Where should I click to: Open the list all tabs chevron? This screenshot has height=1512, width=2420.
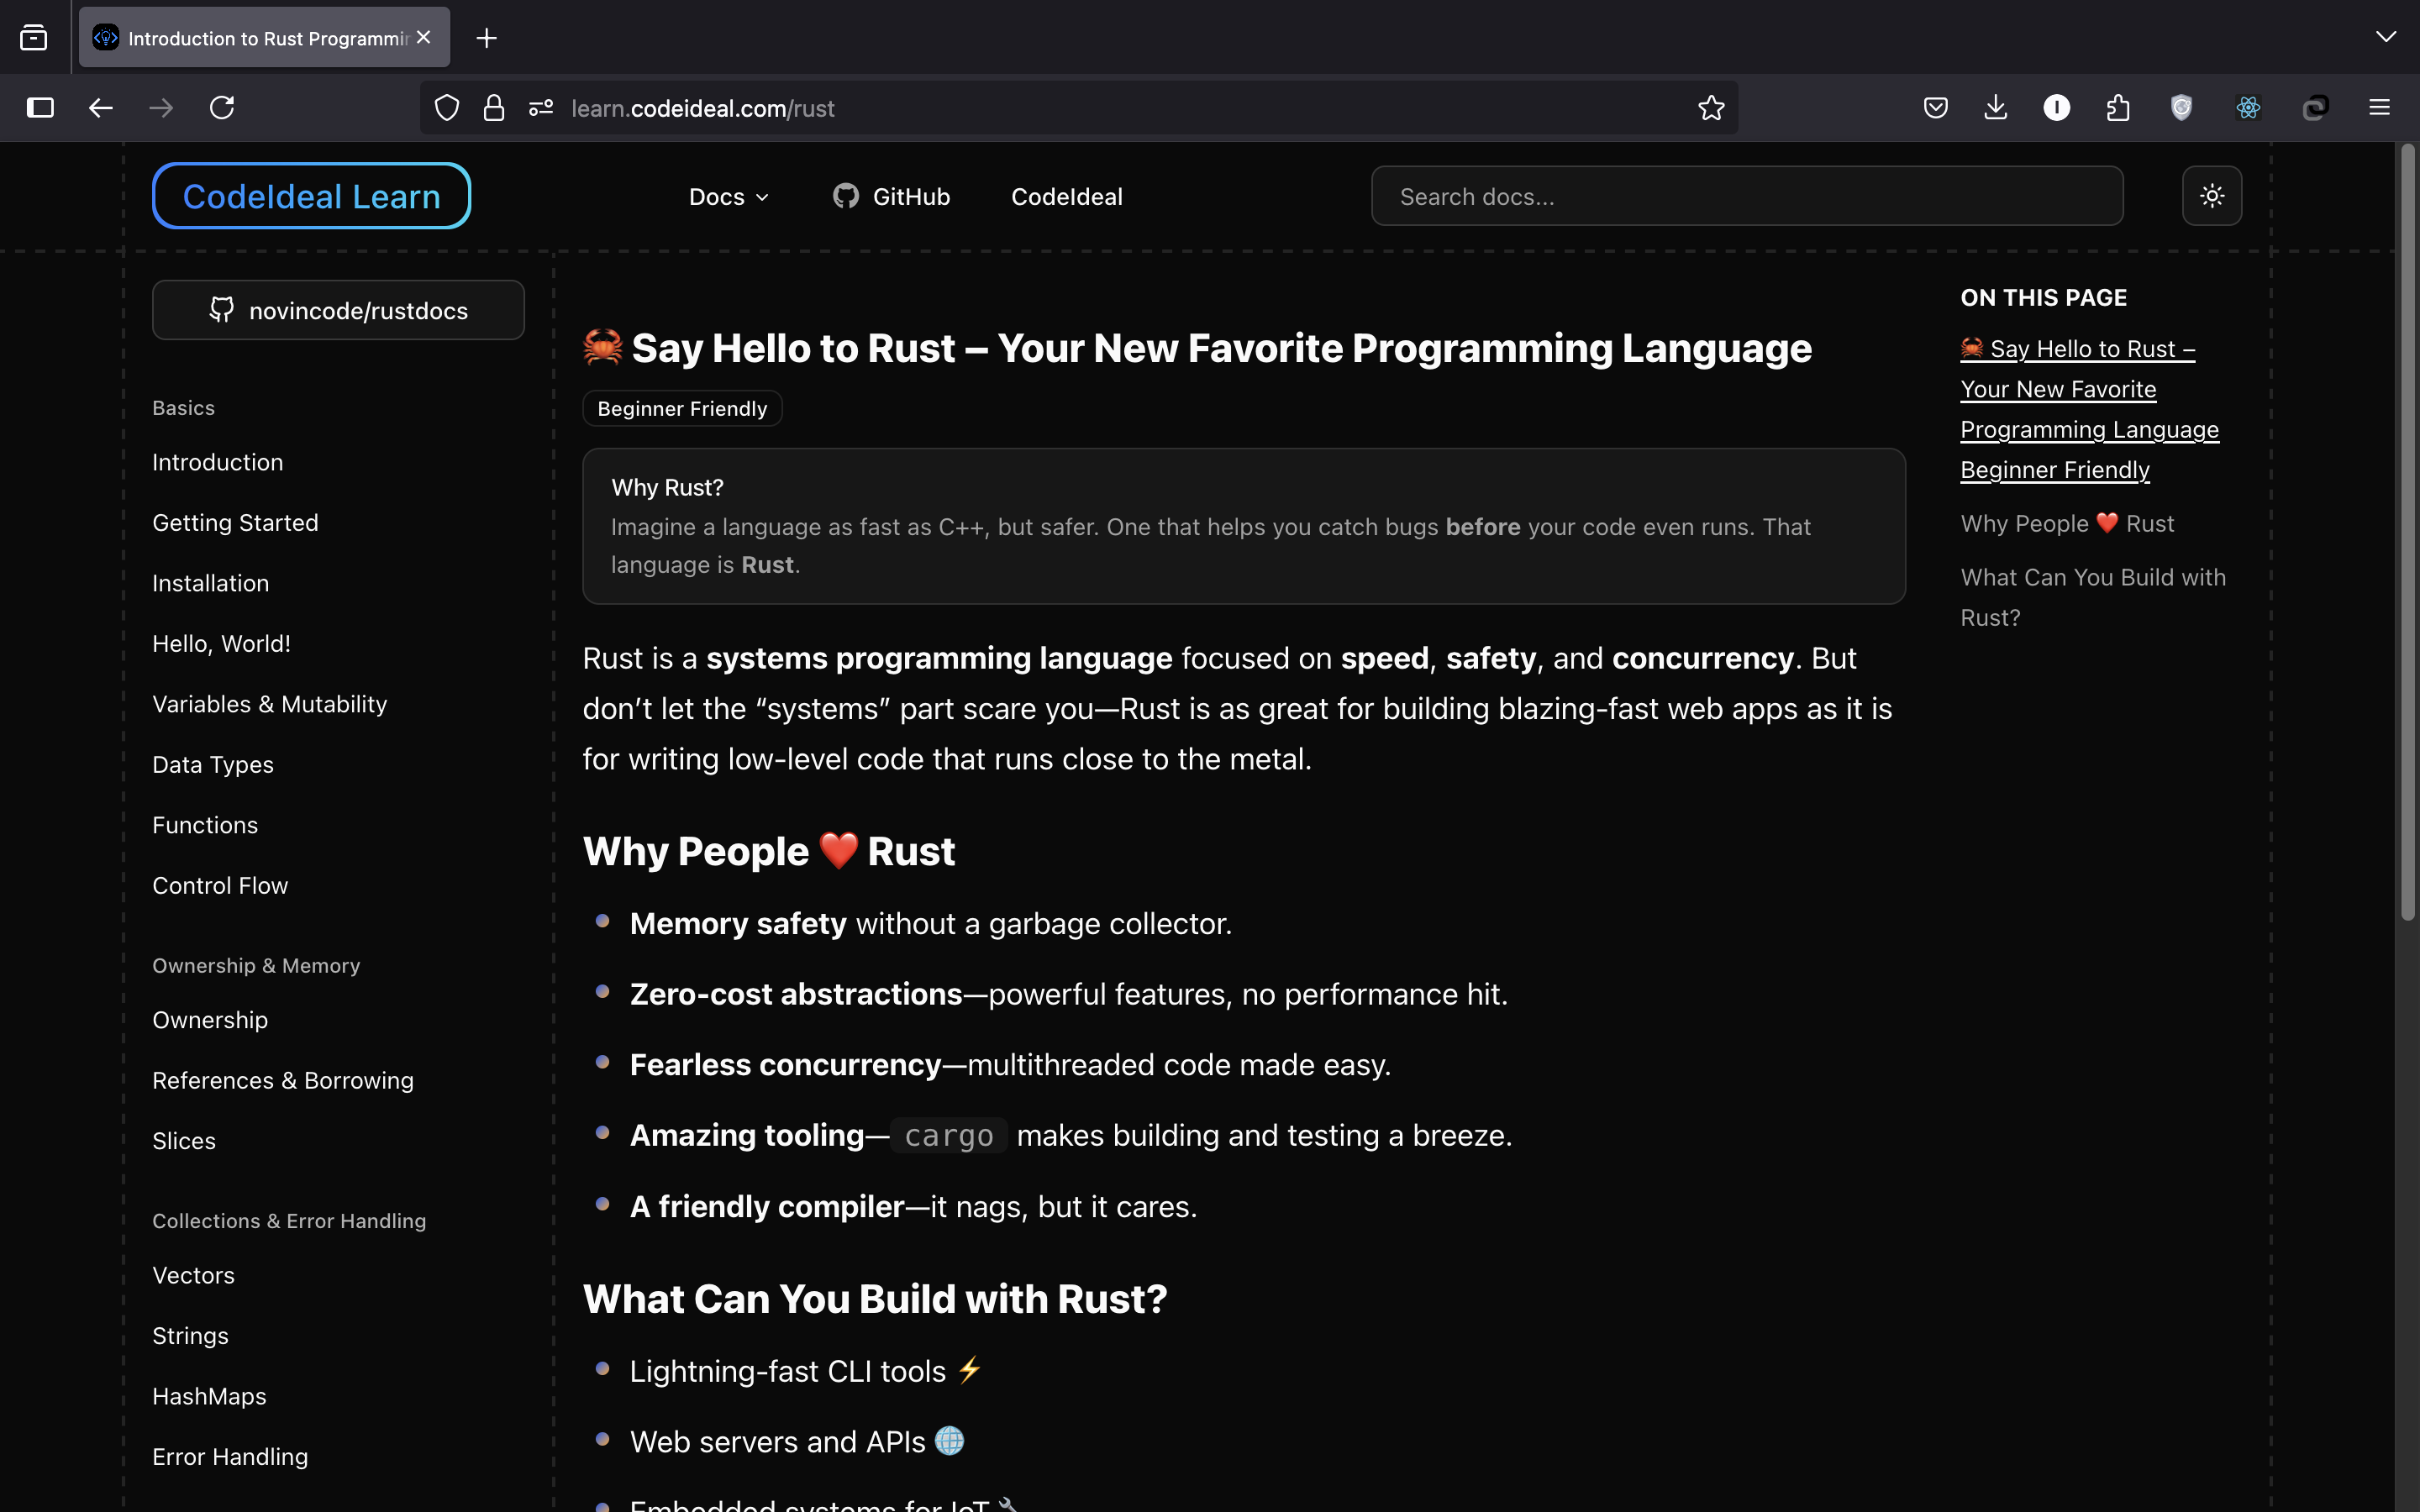click(x=2385, y=37)
